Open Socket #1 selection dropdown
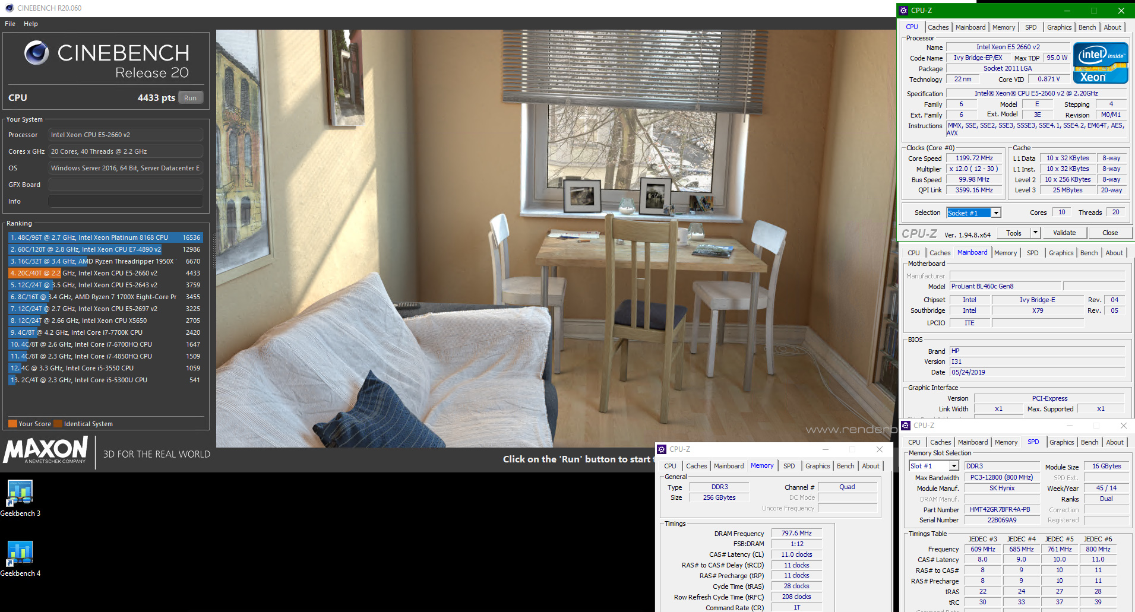1135x612 pixels. [x=996, y=213]
